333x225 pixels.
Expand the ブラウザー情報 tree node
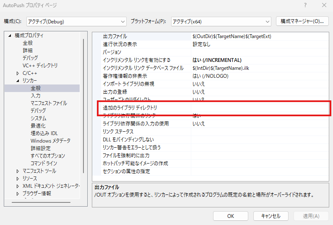pyautogui.click(x=18, y=194)
